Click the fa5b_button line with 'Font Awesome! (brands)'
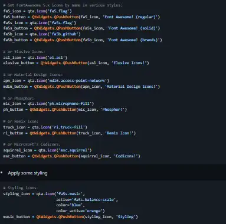Image resolution: width=226 pixels, height=224 pixels. pos(83,40)
